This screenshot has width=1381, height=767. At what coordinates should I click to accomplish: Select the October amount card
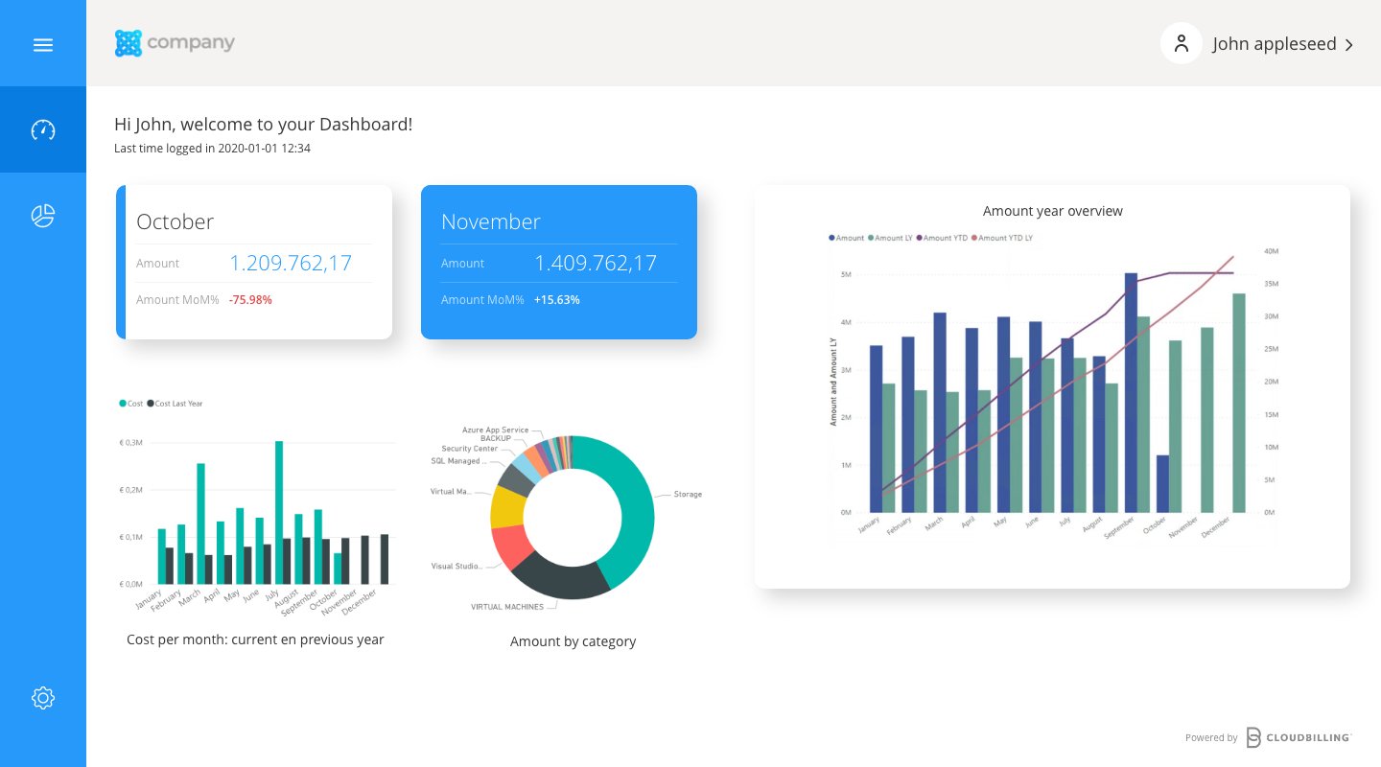[254, 262]
